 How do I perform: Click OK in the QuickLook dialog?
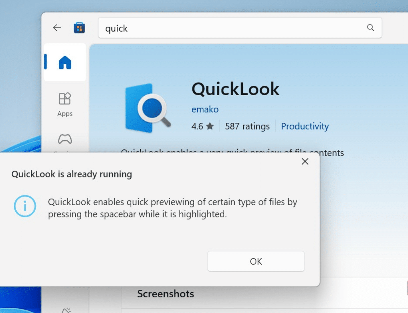pyautogui.click(x=256, y=261)
